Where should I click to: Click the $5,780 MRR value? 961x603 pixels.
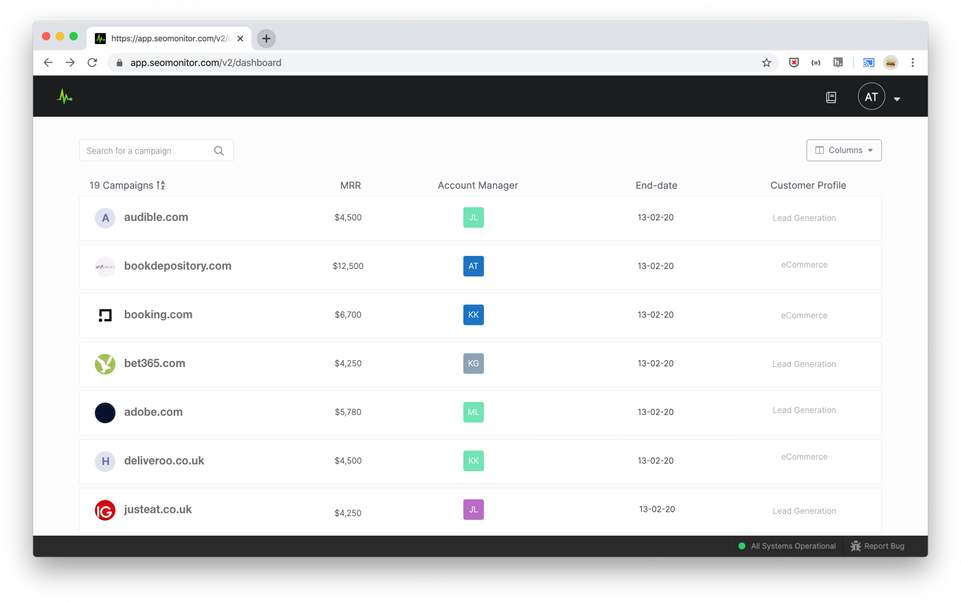[x=348, y=412]
